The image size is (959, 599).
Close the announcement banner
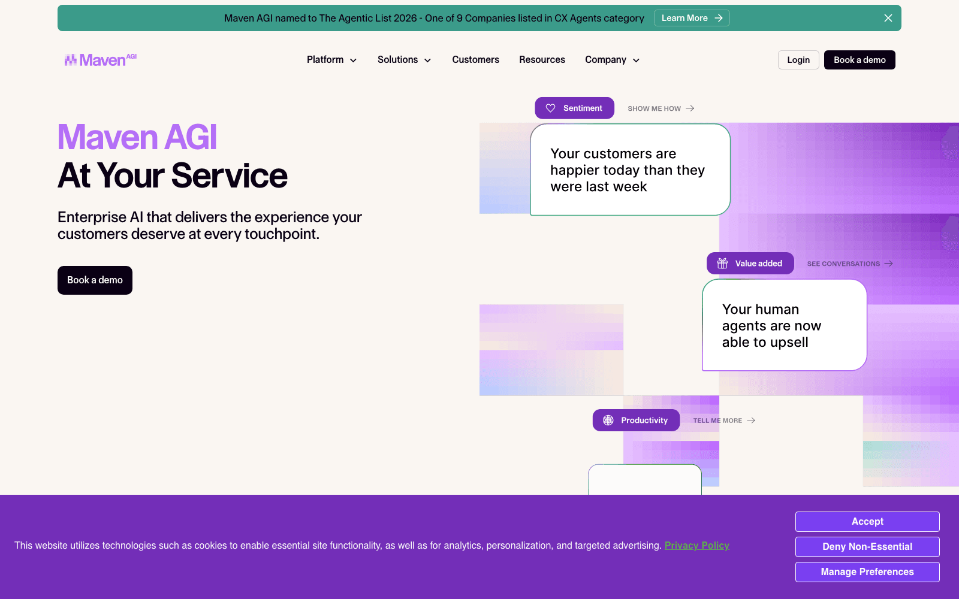(x=888, y=18)
